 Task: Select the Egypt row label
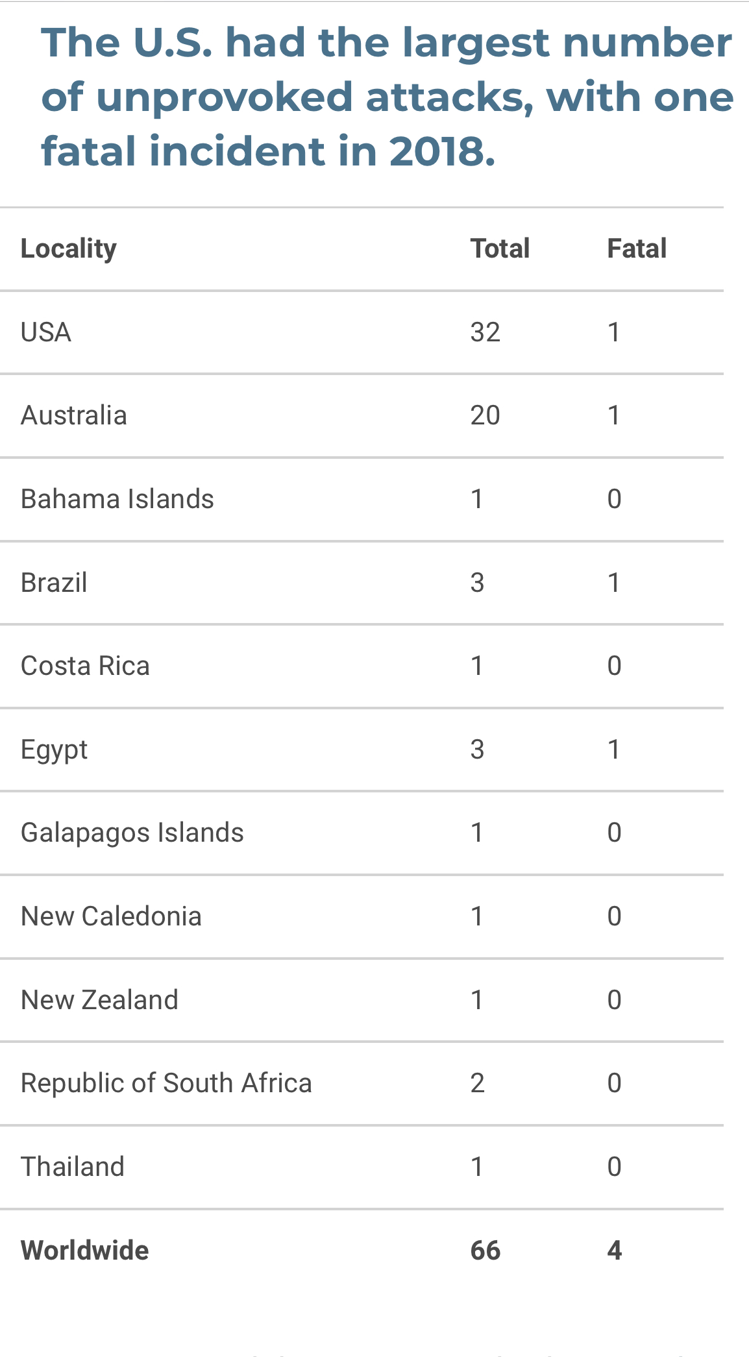coord(54,750)
